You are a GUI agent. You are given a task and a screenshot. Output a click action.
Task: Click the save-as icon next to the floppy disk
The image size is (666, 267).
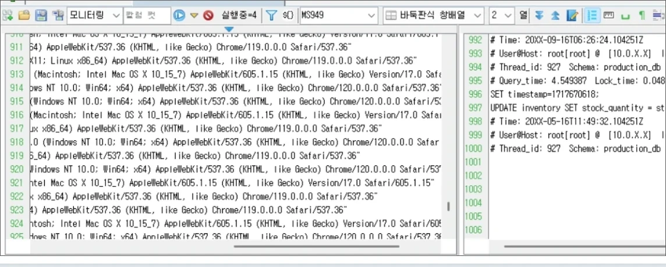[57, 16]
